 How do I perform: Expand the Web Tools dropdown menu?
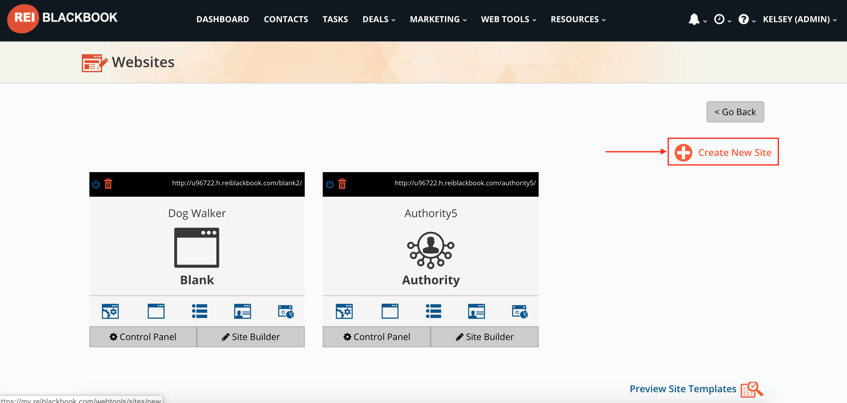coord(508,19)
